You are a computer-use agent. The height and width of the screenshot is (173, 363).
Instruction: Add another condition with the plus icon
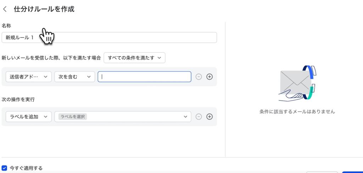point(210,77)
